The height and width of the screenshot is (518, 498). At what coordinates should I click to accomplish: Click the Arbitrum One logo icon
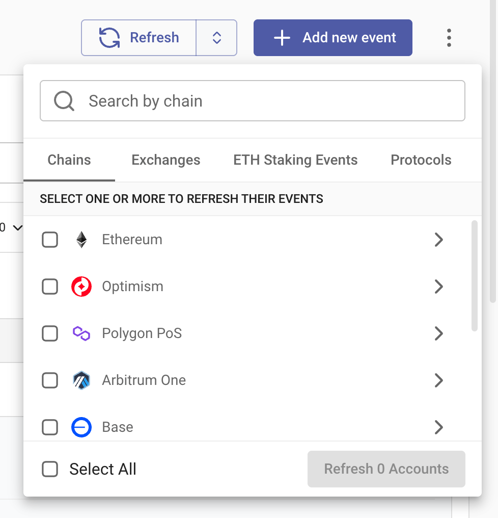click(x=81, y=380)
